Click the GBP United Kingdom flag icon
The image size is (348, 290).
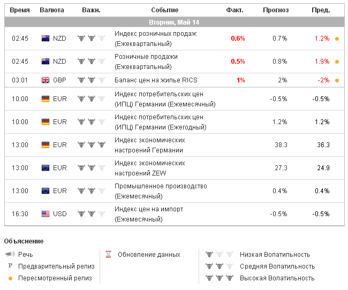point(46,80)
